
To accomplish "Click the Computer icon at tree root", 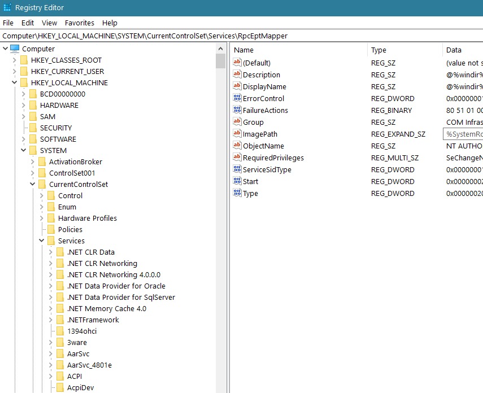I will coord(15,49).
